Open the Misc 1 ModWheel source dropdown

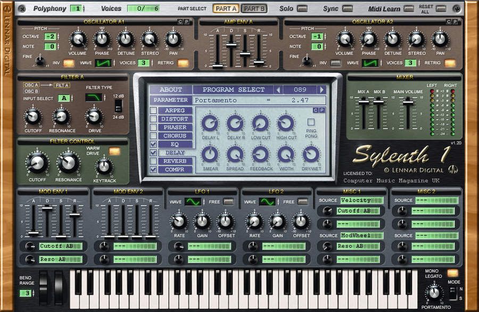point(362,235)
